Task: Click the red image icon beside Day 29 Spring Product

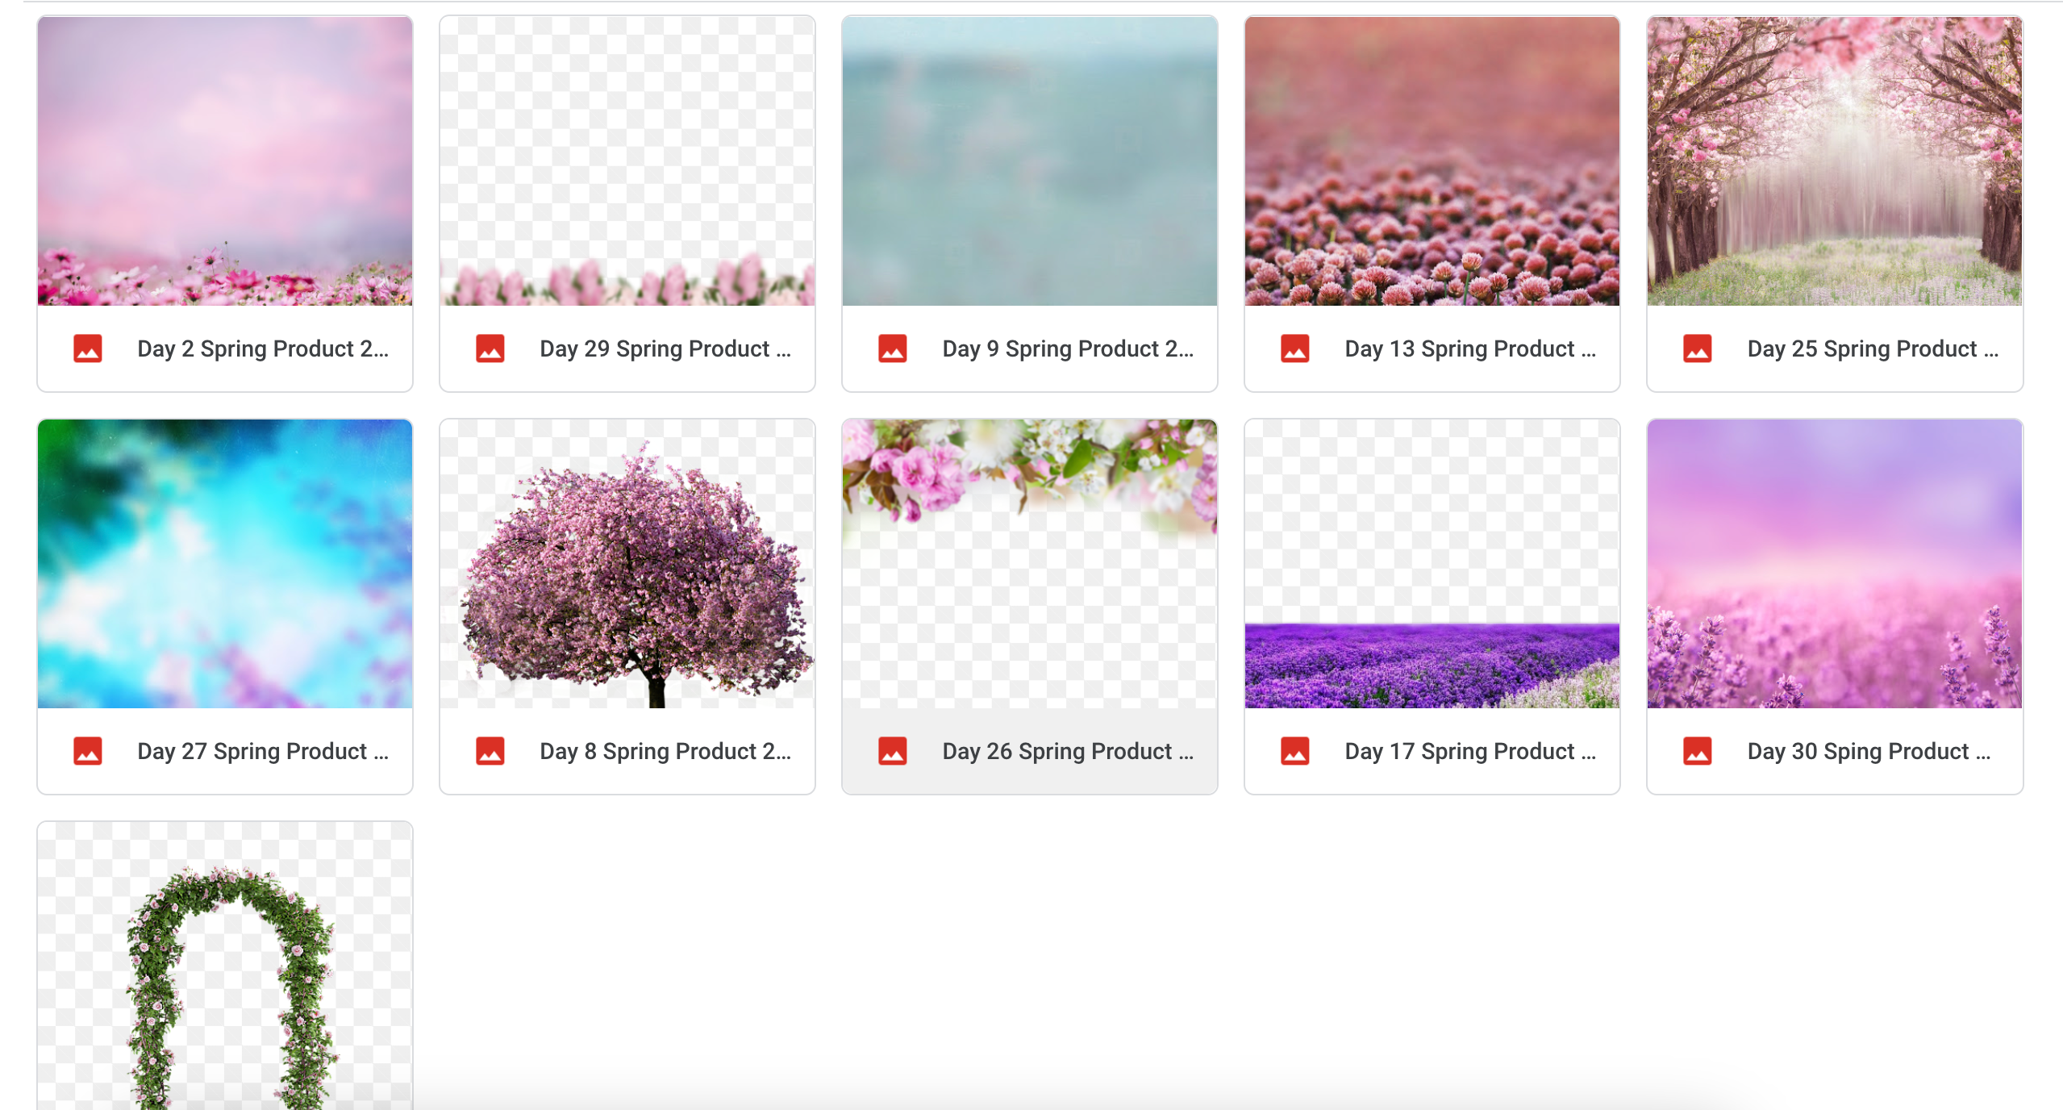Action: coord(491,348)
